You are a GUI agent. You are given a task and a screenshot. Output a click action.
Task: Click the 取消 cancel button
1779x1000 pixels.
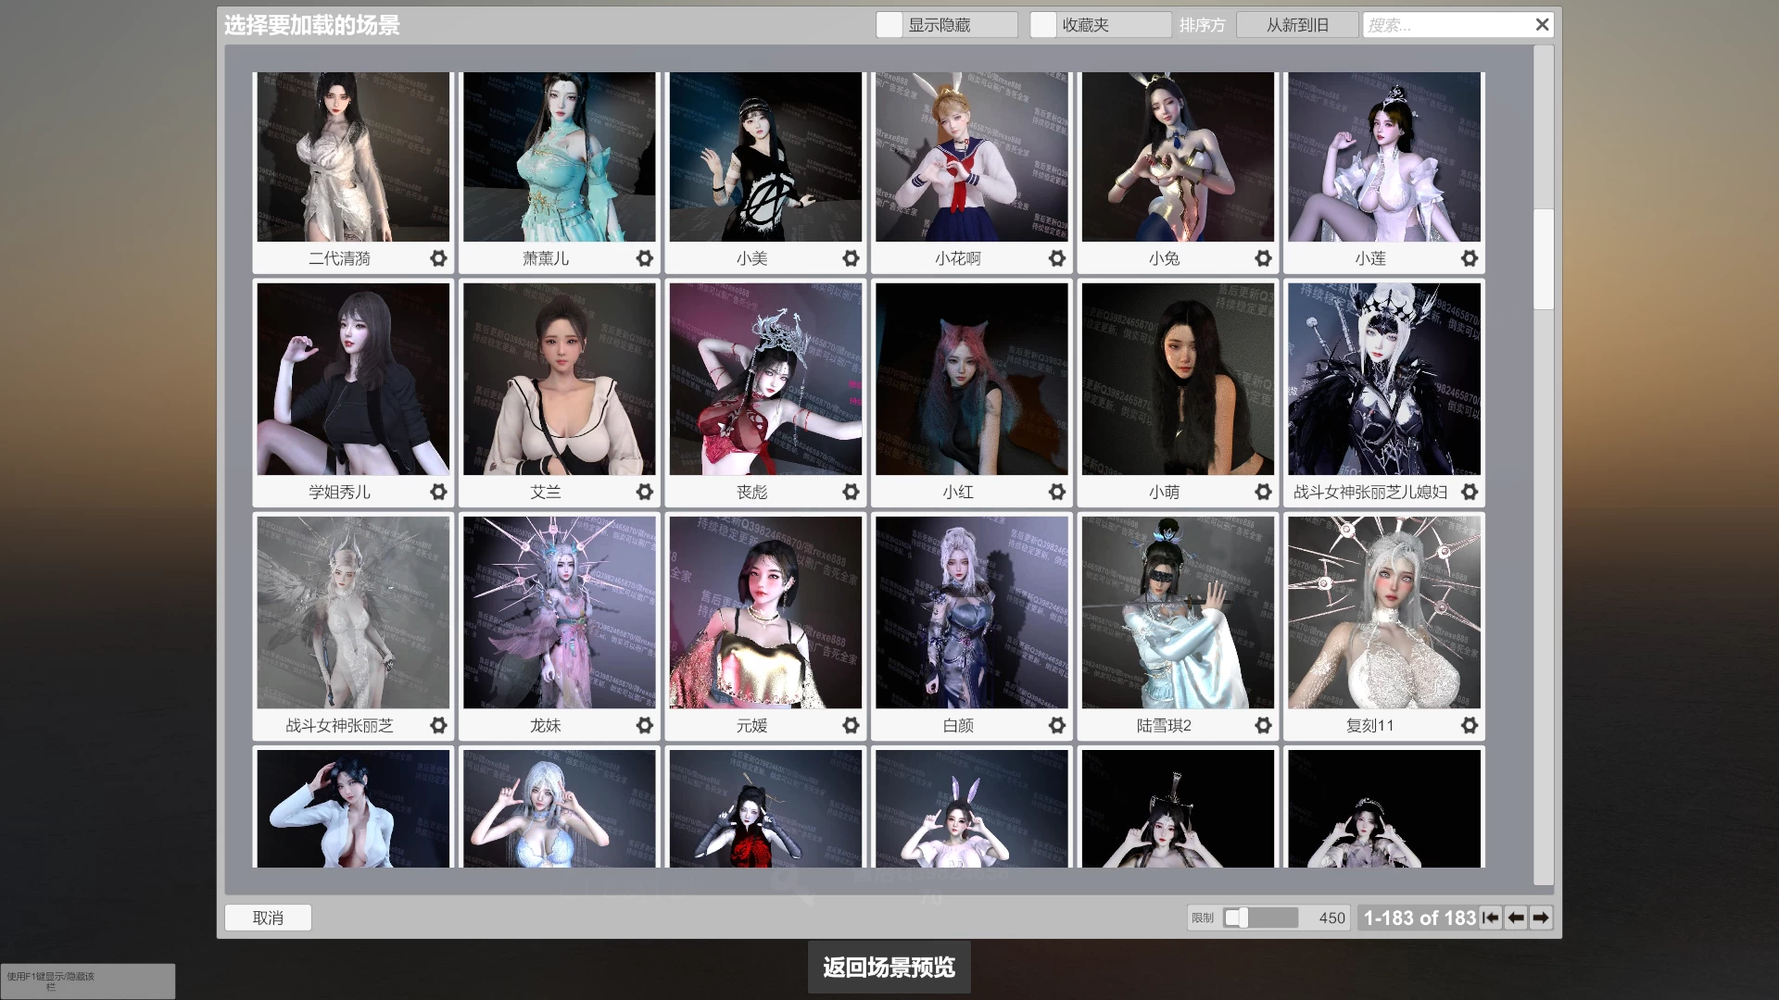point(268,918)
